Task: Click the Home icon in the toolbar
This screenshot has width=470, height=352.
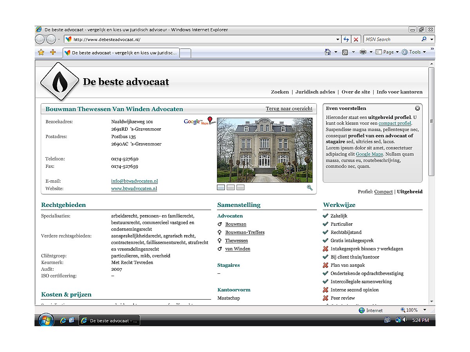Action: pyautogui.click(x=327, y=52)
